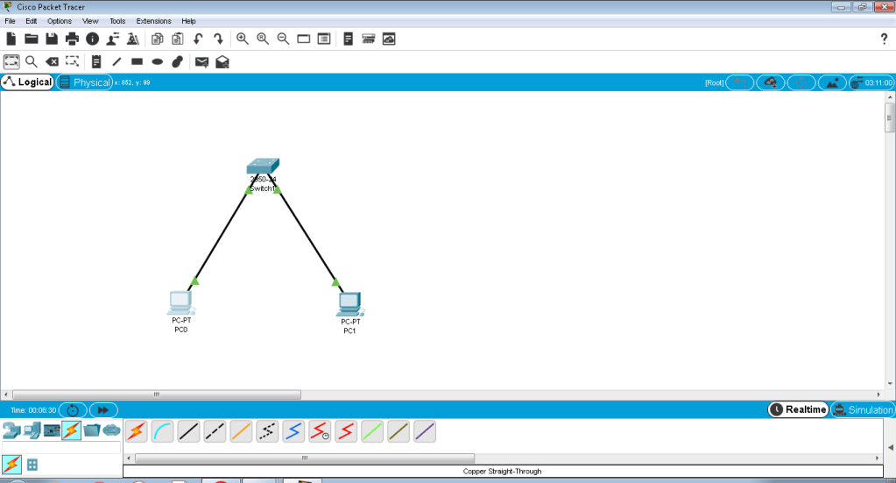This screenshot has height=483, width=896.
Task: Click the Zoom In magnifier icon
Action: pyautogui.click(x=243, y=39)
